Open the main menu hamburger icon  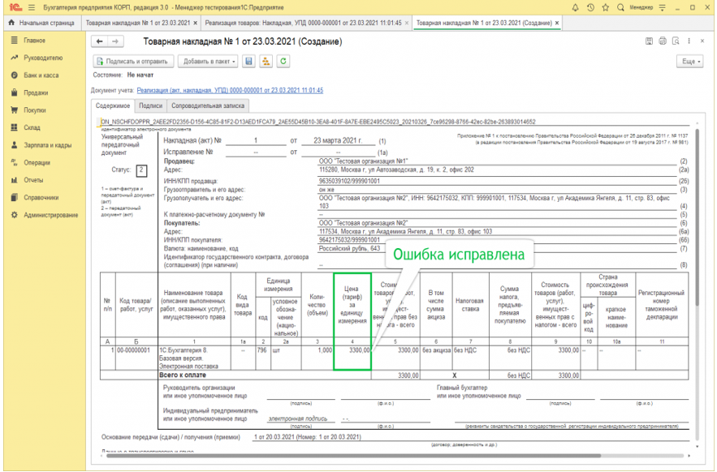[32, 7]
